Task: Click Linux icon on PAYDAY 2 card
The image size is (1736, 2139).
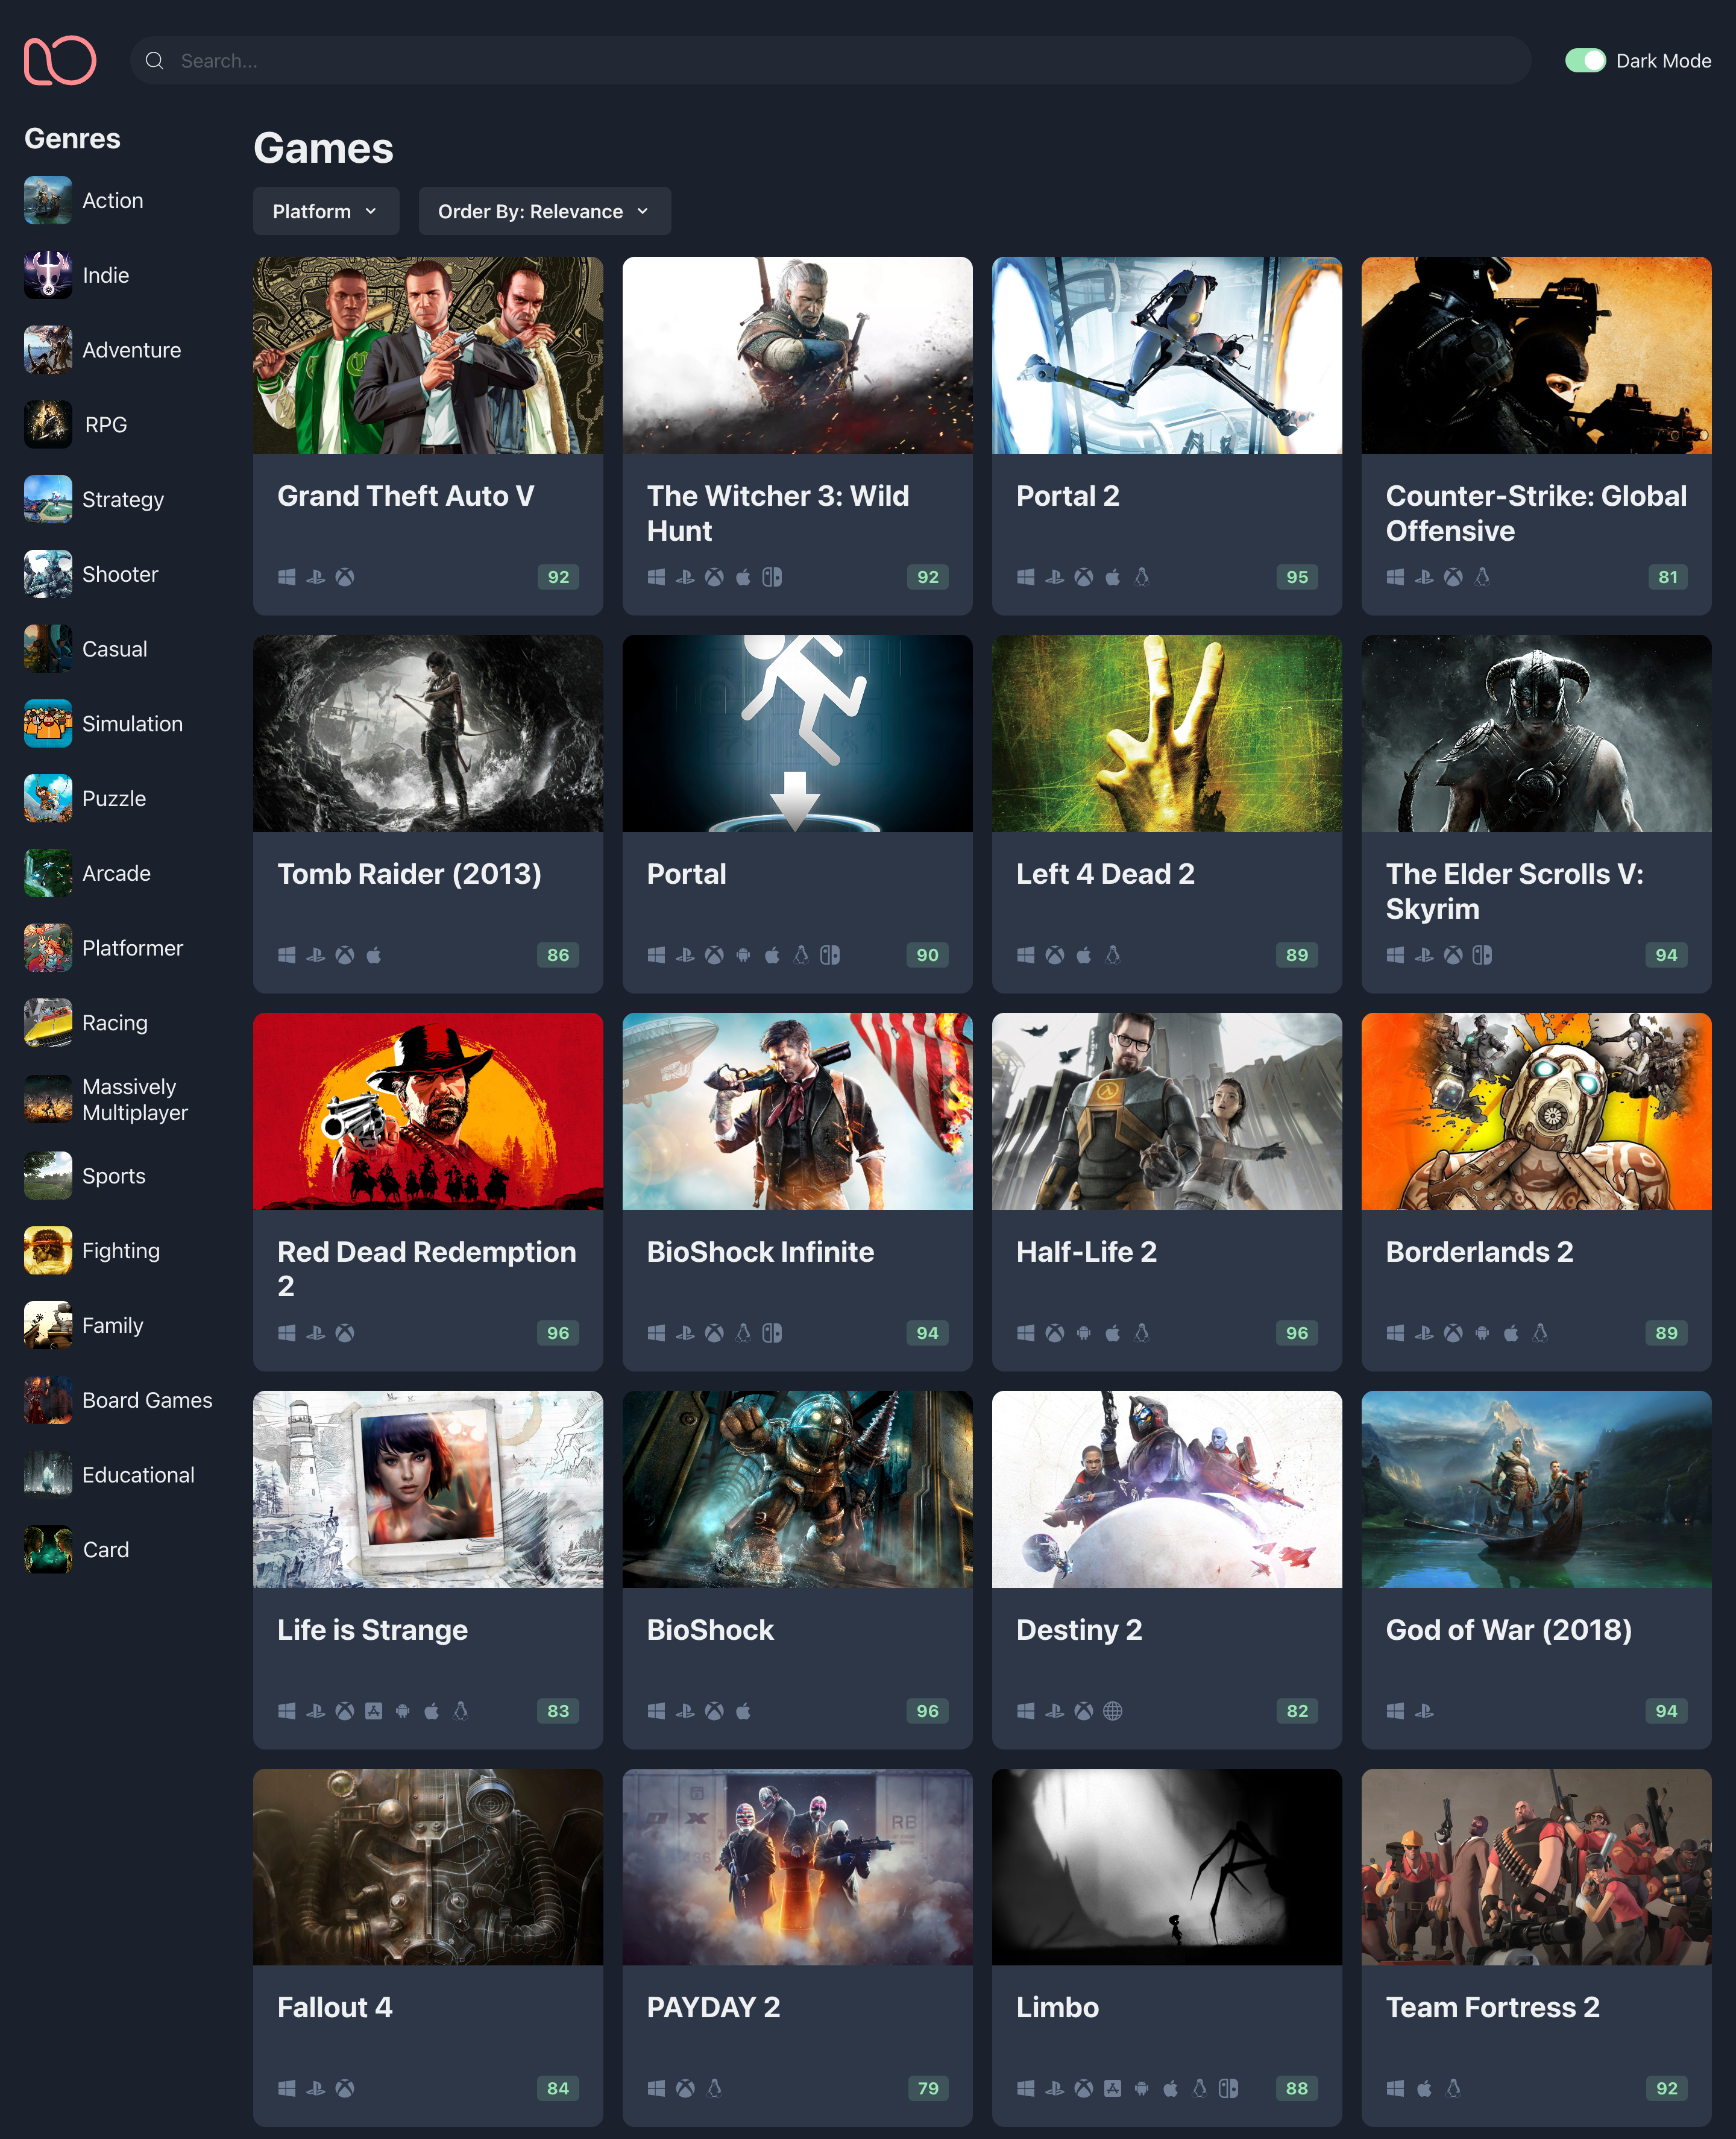Action: (714, 2088)
